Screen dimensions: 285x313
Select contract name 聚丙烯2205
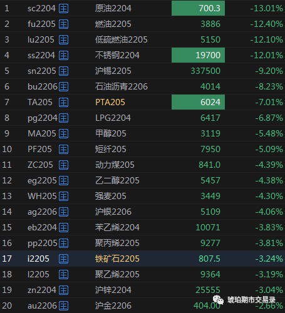pyautogui.click(x=117, y=243)
